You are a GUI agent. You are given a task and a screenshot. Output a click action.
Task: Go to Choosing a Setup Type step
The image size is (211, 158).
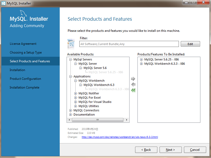26,52
